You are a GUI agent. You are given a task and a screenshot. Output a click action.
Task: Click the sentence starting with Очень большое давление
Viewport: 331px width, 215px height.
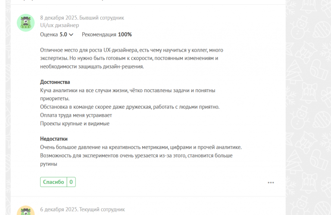click(141, 147)
